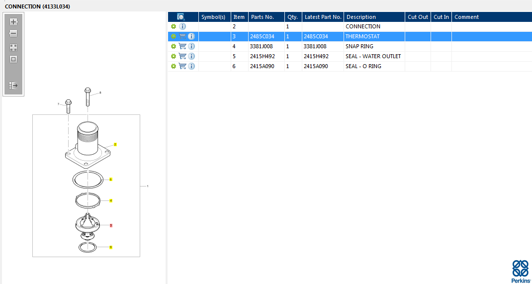Click the connection housing drawing
This screenshot has width=532, height=284.
pos(88,145)
